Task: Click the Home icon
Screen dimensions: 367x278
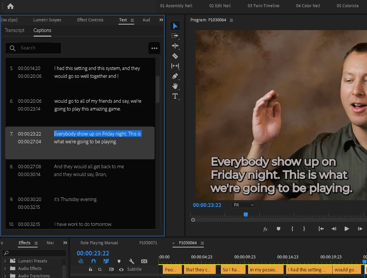Action: (10, 6)
